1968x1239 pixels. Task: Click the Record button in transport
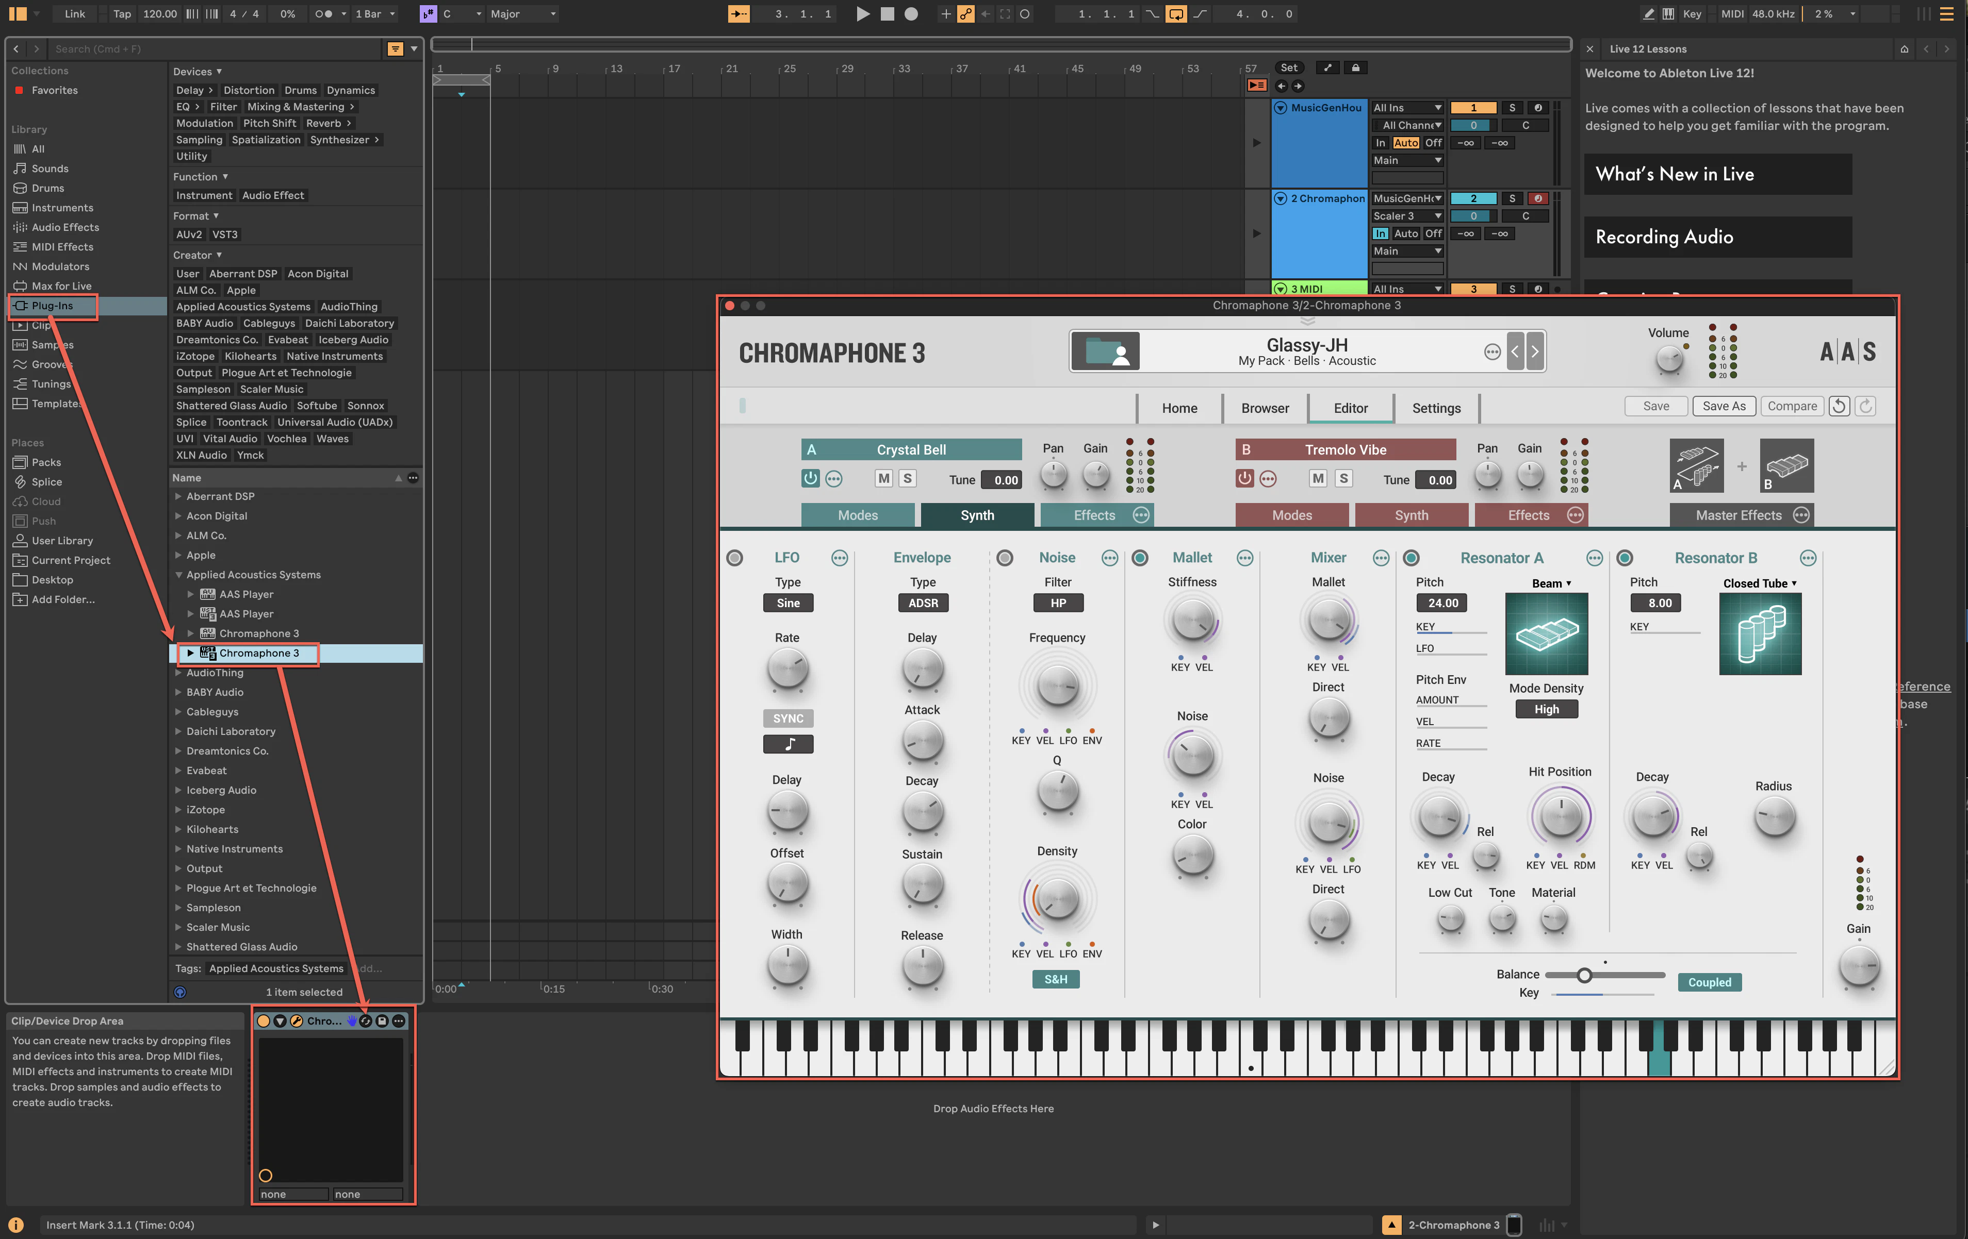(911, 14)
